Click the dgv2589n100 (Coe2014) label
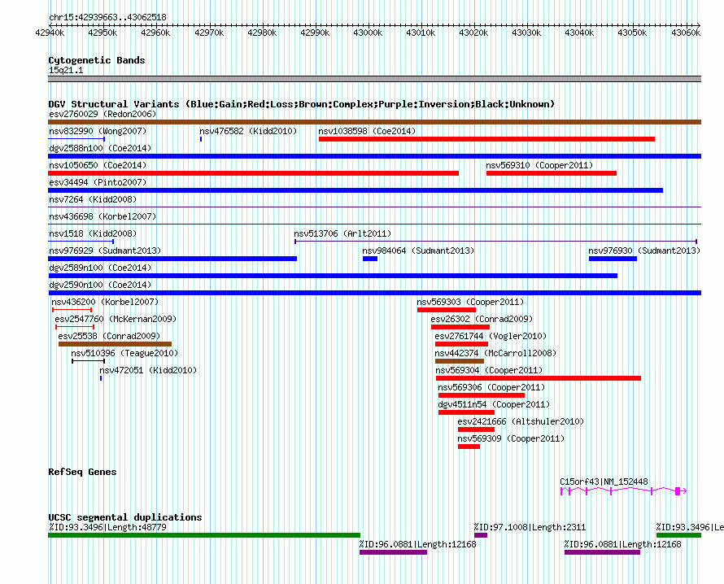This screenshot has width=724, height=584. click(100, 268)
